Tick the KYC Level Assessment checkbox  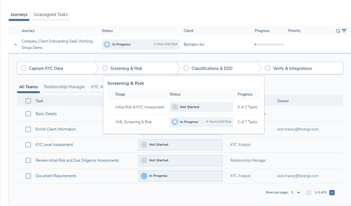28,145
